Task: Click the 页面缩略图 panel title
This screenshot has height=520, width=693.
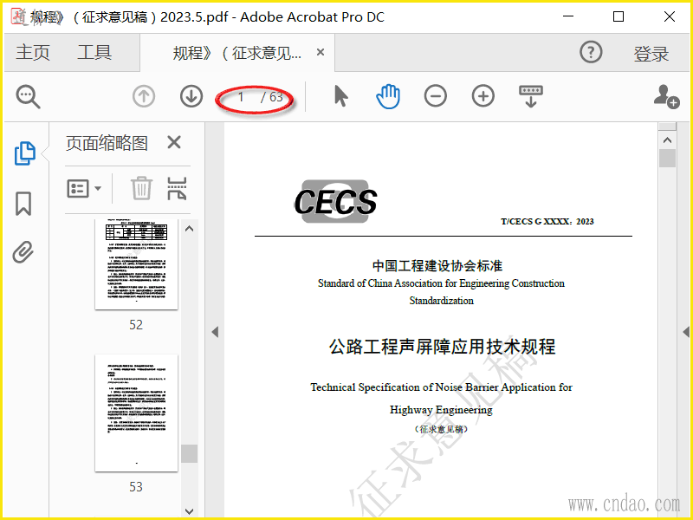Action: [107, 143]
